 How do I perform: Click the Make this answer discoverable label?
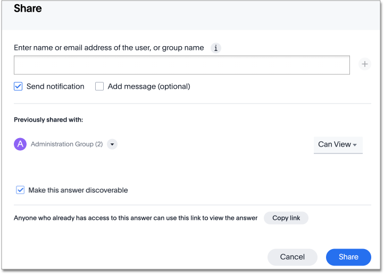point(78,190)
